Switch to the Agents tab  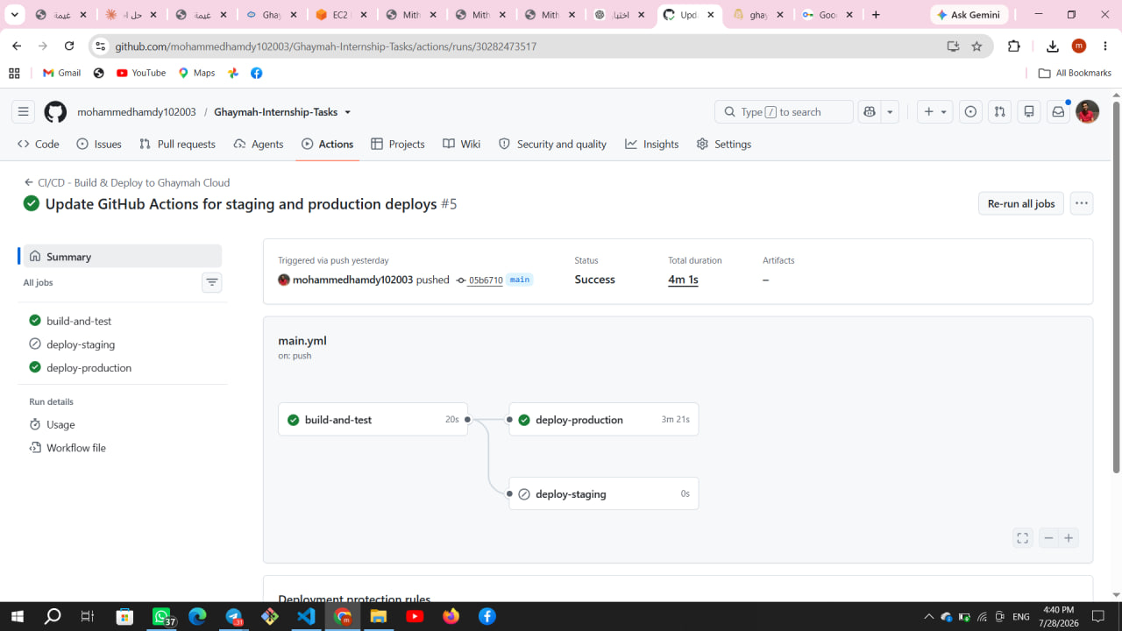coord(259,144)
